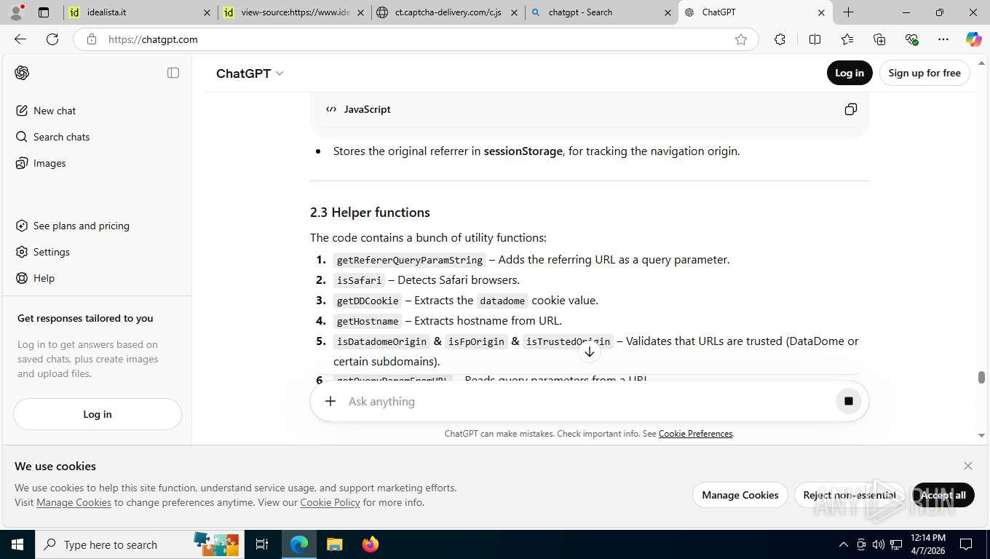Open File Explorer from taskbar
The height and width of the screenshot is (559, 990).
click(334, 544)
